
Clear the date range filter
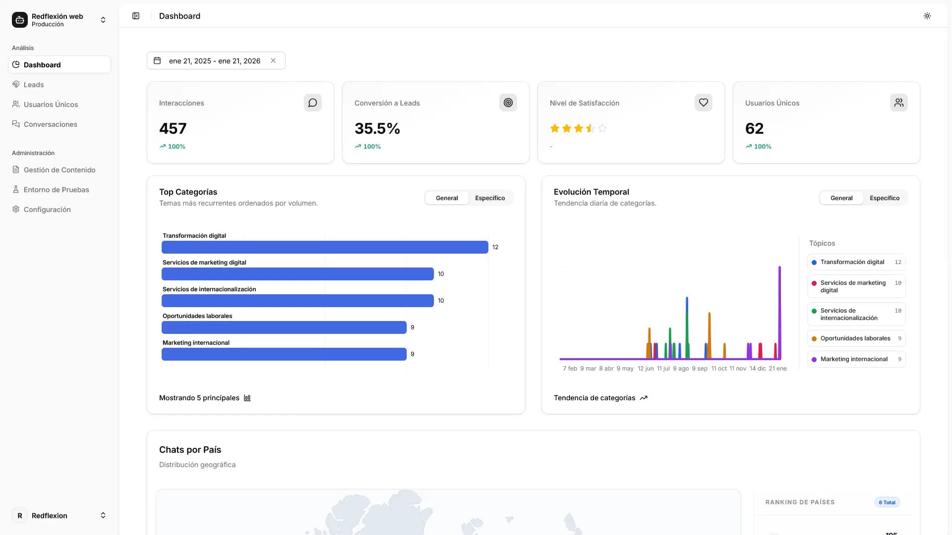pos(273,60)
